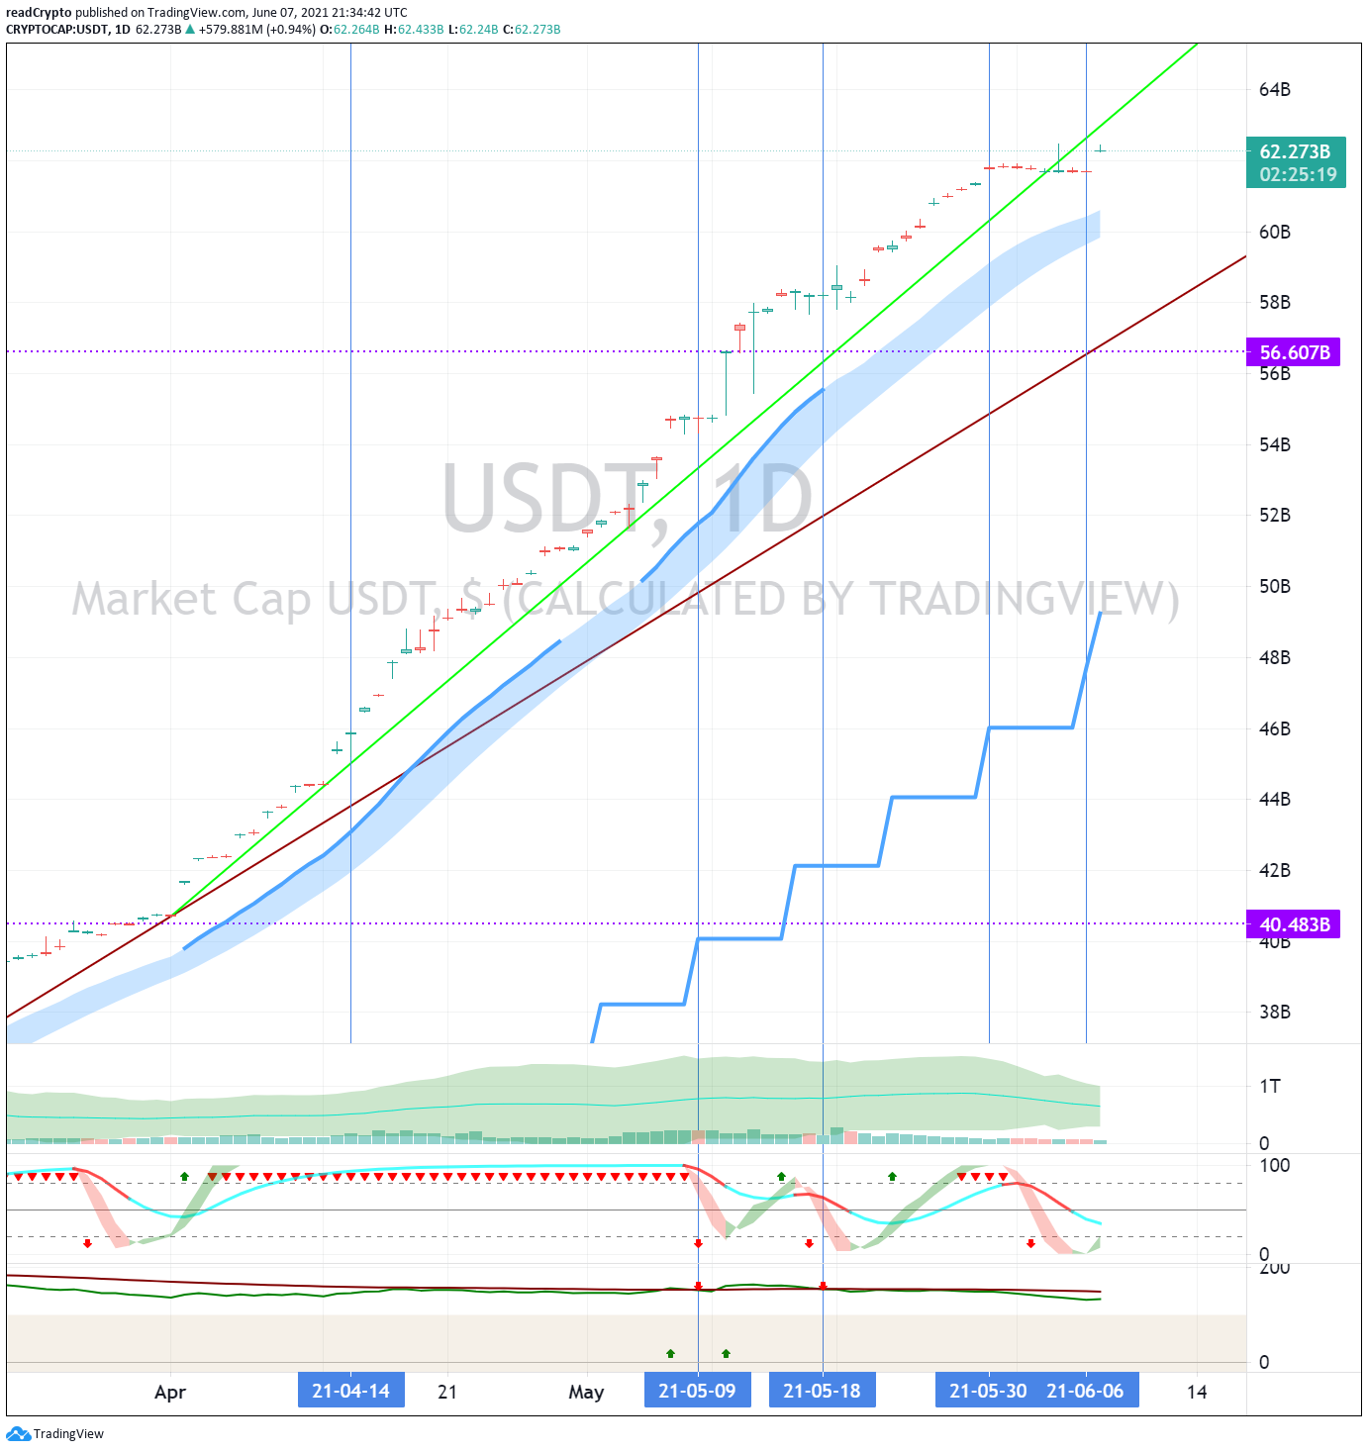Viewport: 1368px width, 1452px height.
Task: Click the 44B price axis label
Action: pos(1275,799)
